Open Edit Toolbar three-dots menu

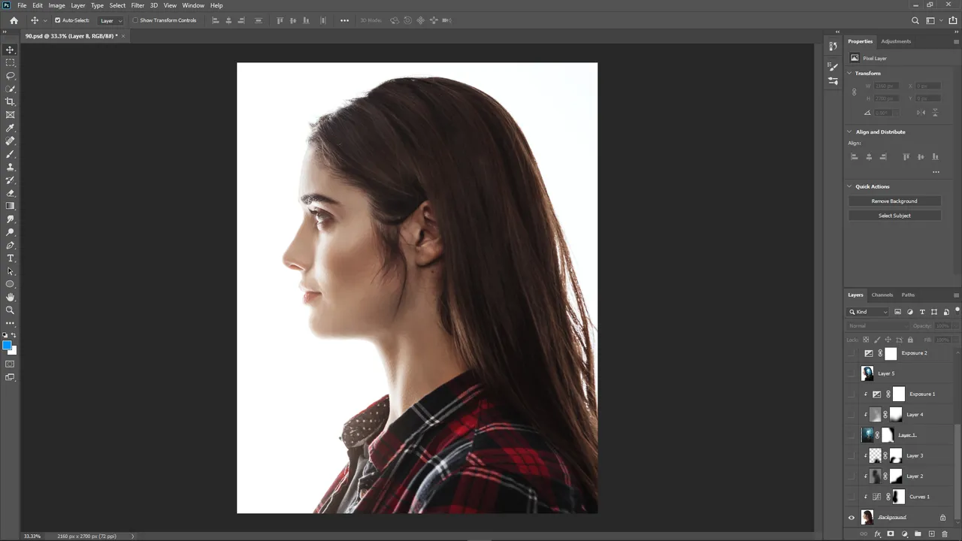point(10,323)
